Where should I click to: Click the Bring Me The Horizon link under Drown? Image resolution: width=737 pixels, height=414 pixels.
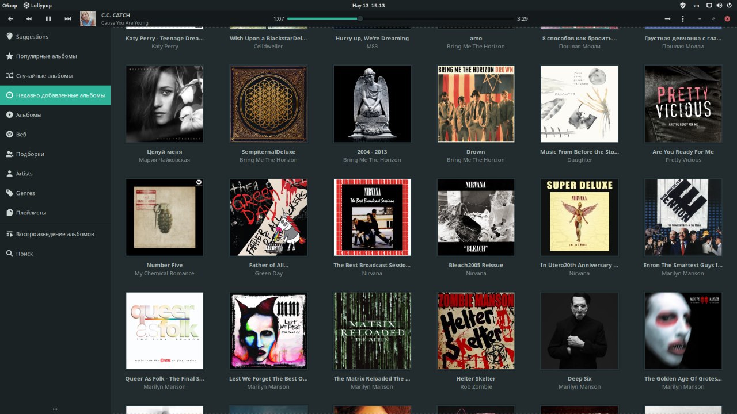(x=476, y=160)
